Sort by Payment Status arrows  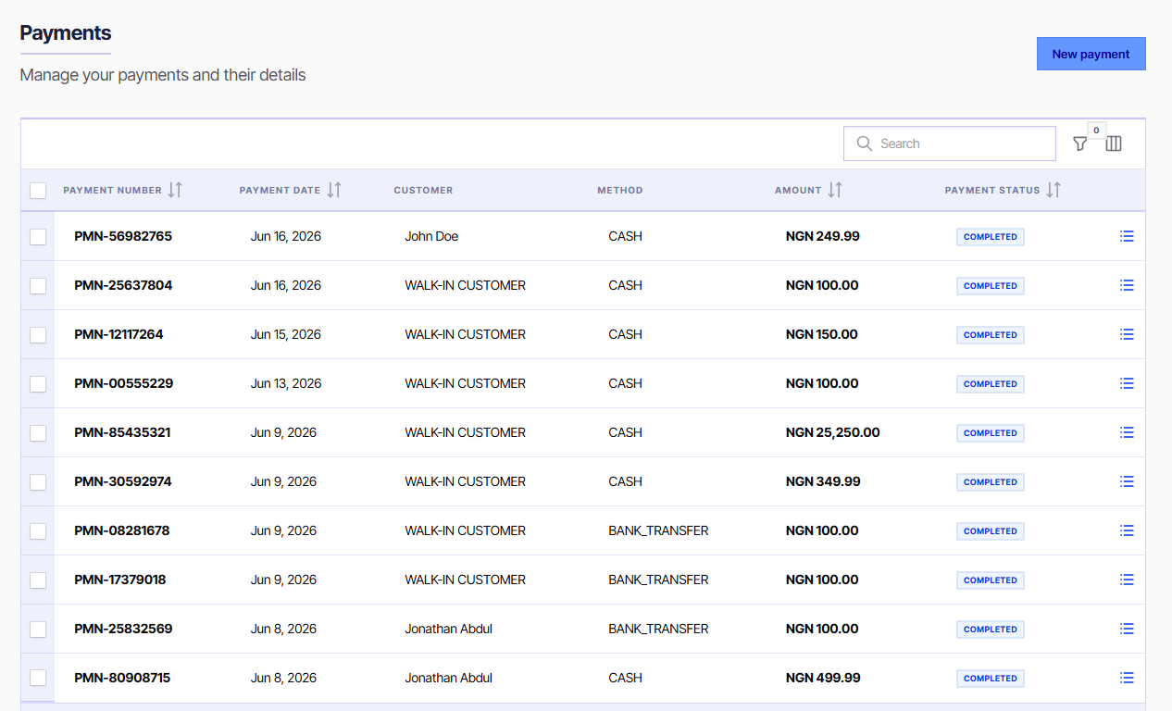tap(1054, 190)
